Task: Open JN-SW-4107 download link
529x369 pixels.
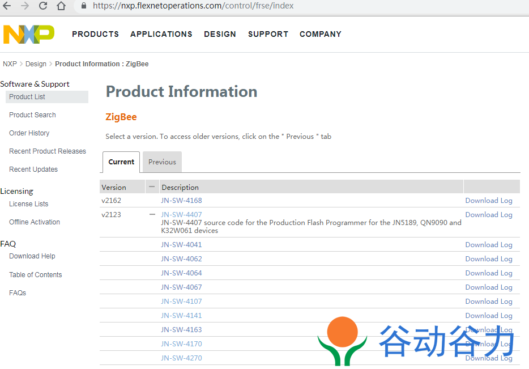Action: [181, 301]
